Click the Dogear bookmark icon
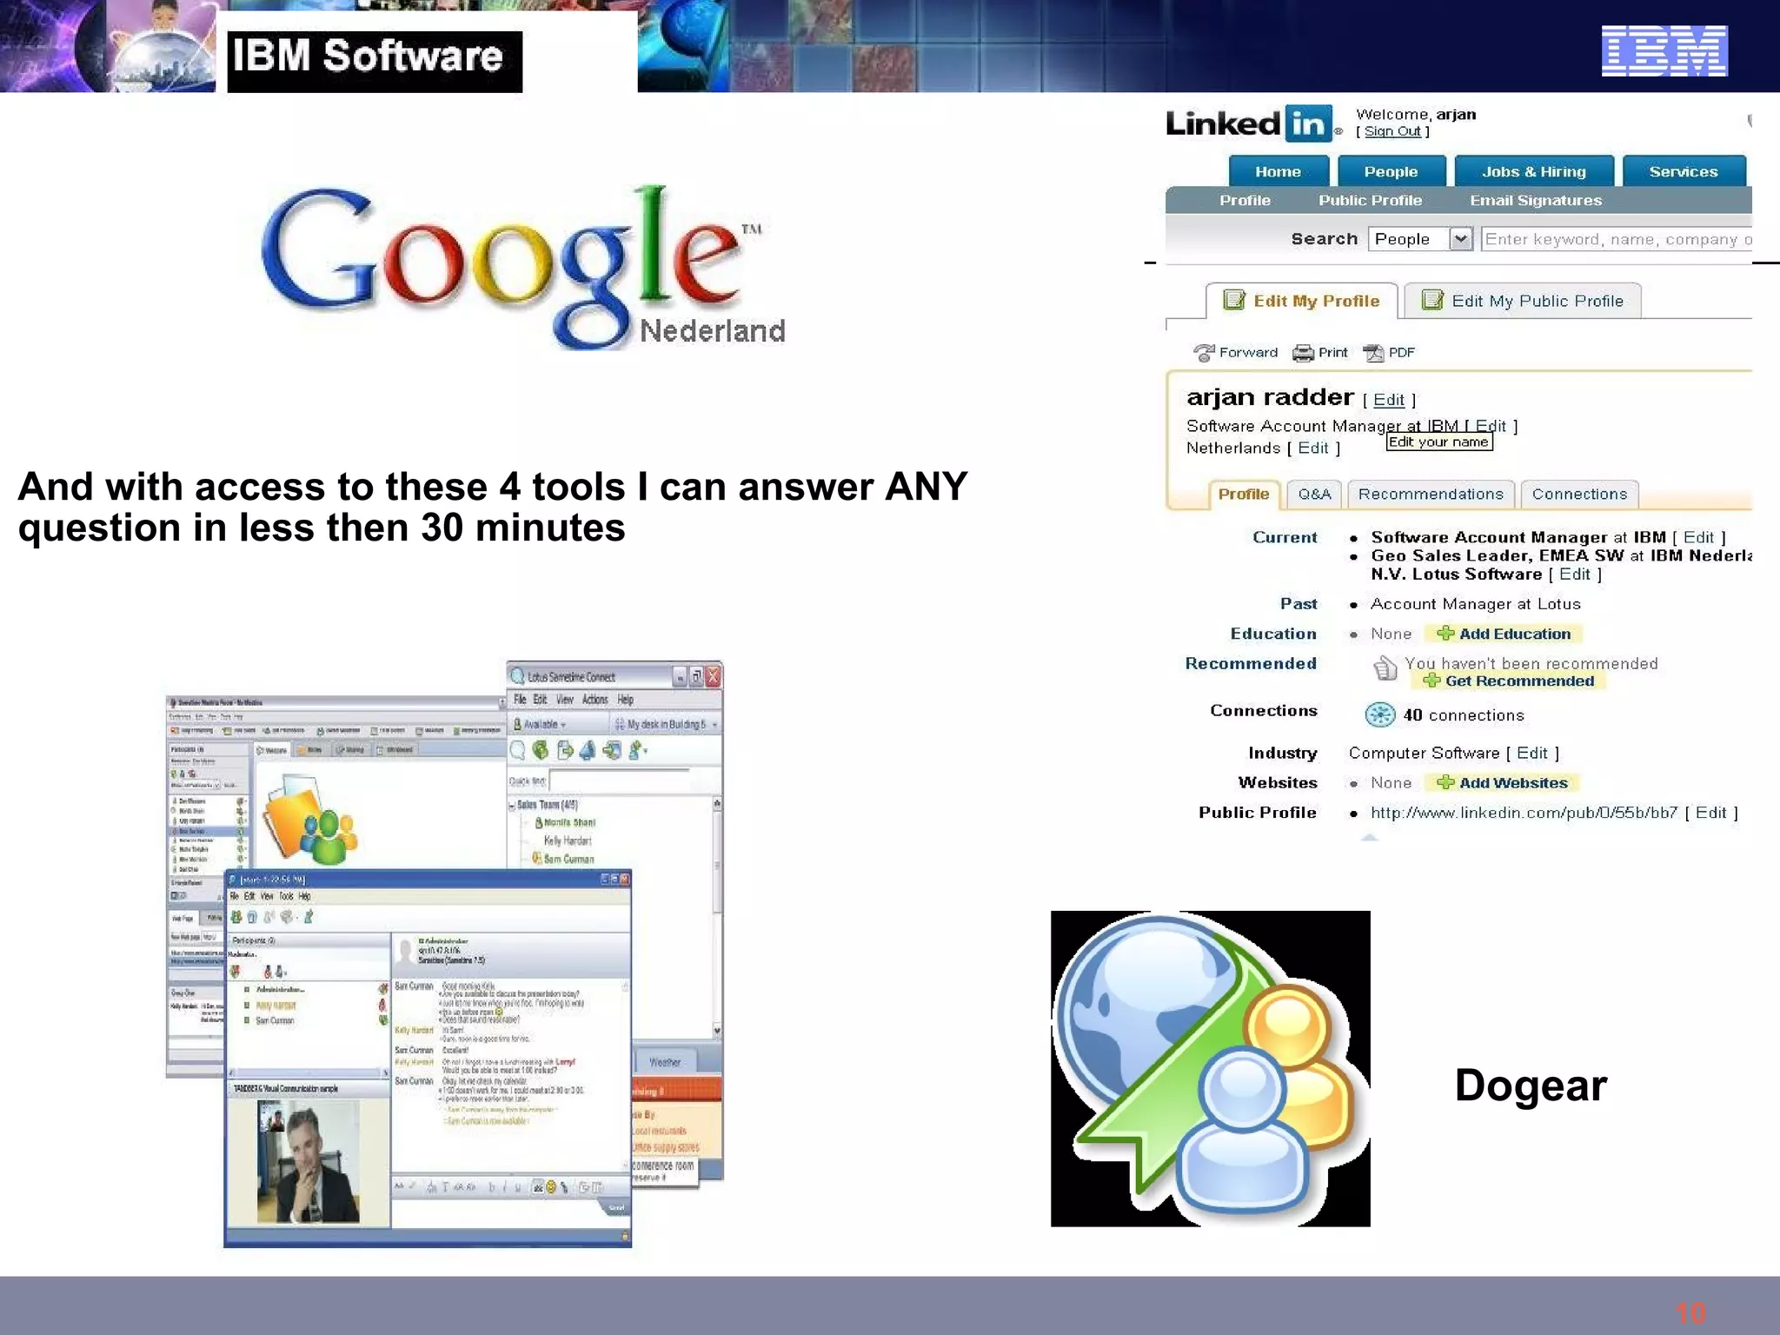 1210,1068
